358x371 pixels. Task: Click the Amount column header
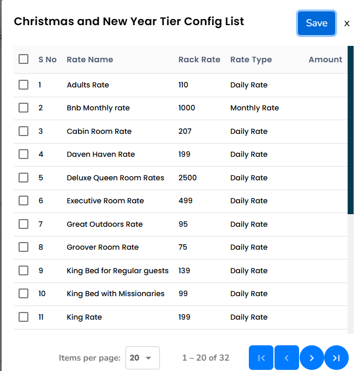tap(325, 60)
